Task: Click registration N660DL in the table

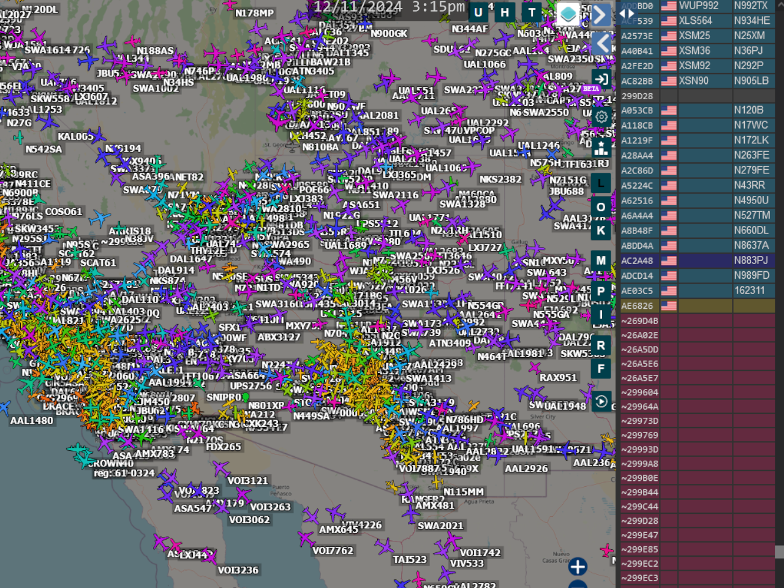Action: [752, 230]
